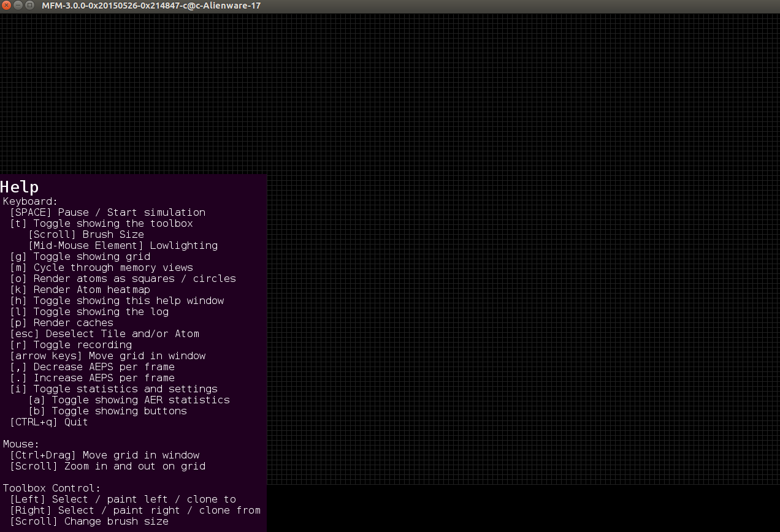Viewport: 780px width, 532px height.
Task: Click the Toggle showing grid help line
Action: coord(80,257)
